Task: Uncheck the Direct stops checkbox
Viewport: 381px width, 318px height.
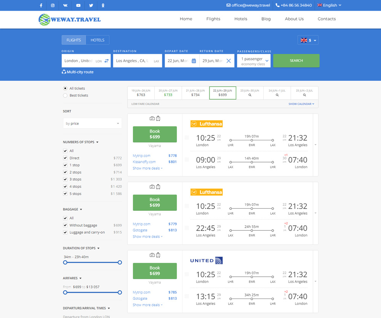Action: pyautogui.click(x=66, y=158)
